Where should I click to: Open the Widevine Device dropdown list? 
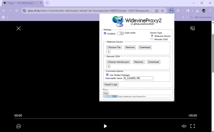tap(108, 52)
